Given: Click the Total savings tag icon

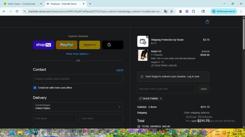Looking at the screenshot, I should (x=139, y=126).
